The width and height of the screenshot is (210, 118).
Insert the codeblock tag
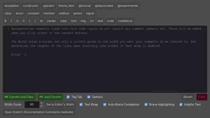point(125,21)
